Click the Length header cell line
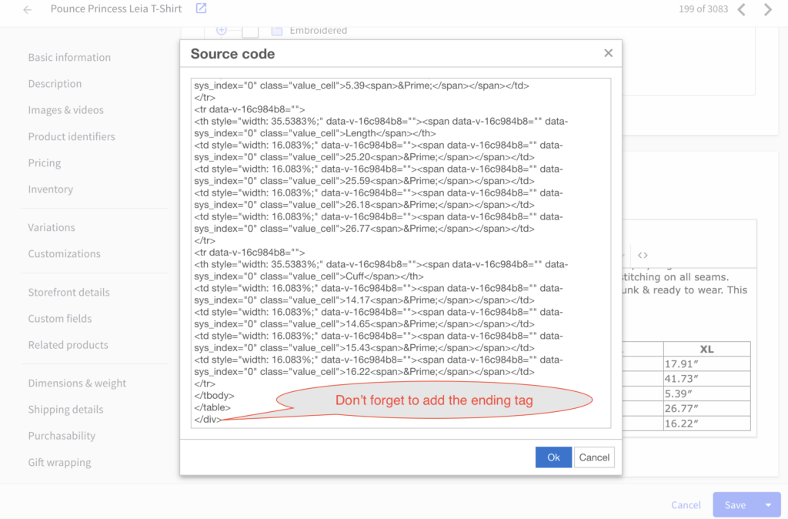The height and width of the screenshot is (519, 788). [315, 133]
